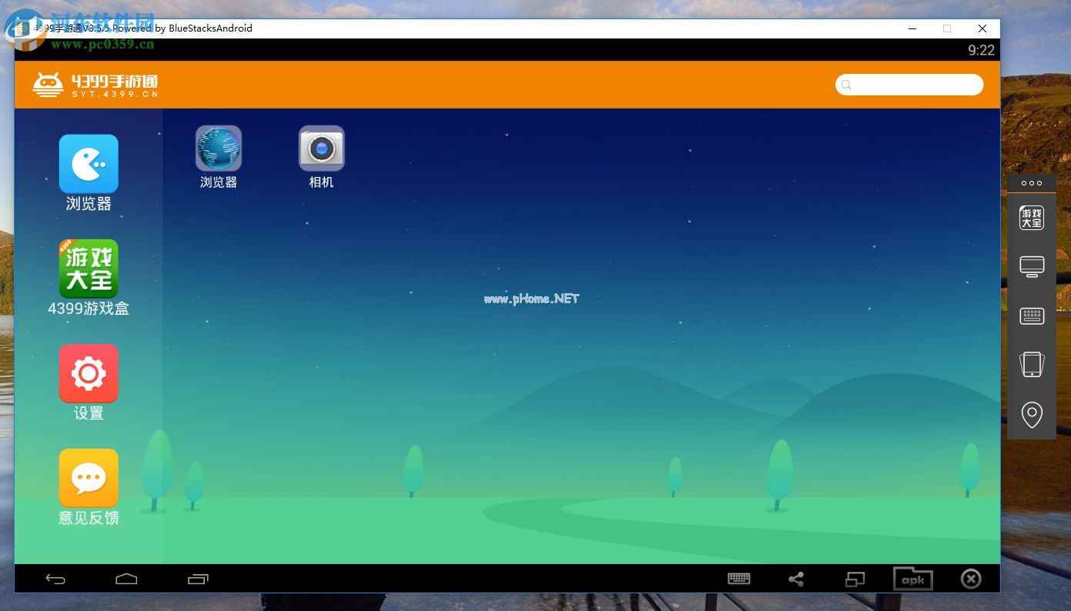Show the on-screen keyboard from bottom bar
The width and height of the screenshot is (1071, 611).
pos(739,579)
